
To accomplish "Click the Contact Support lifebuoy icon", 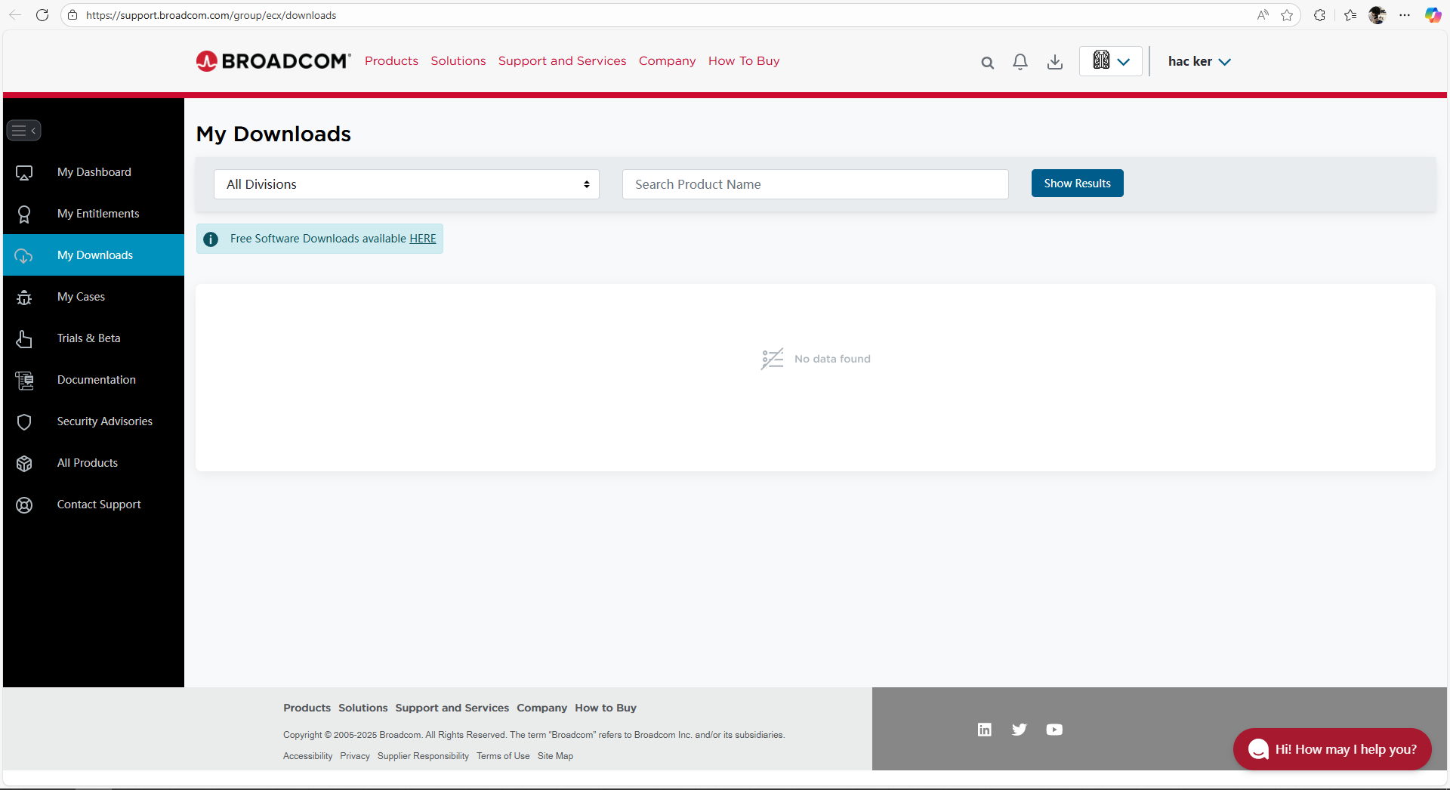I will click(x=24, y=505).
